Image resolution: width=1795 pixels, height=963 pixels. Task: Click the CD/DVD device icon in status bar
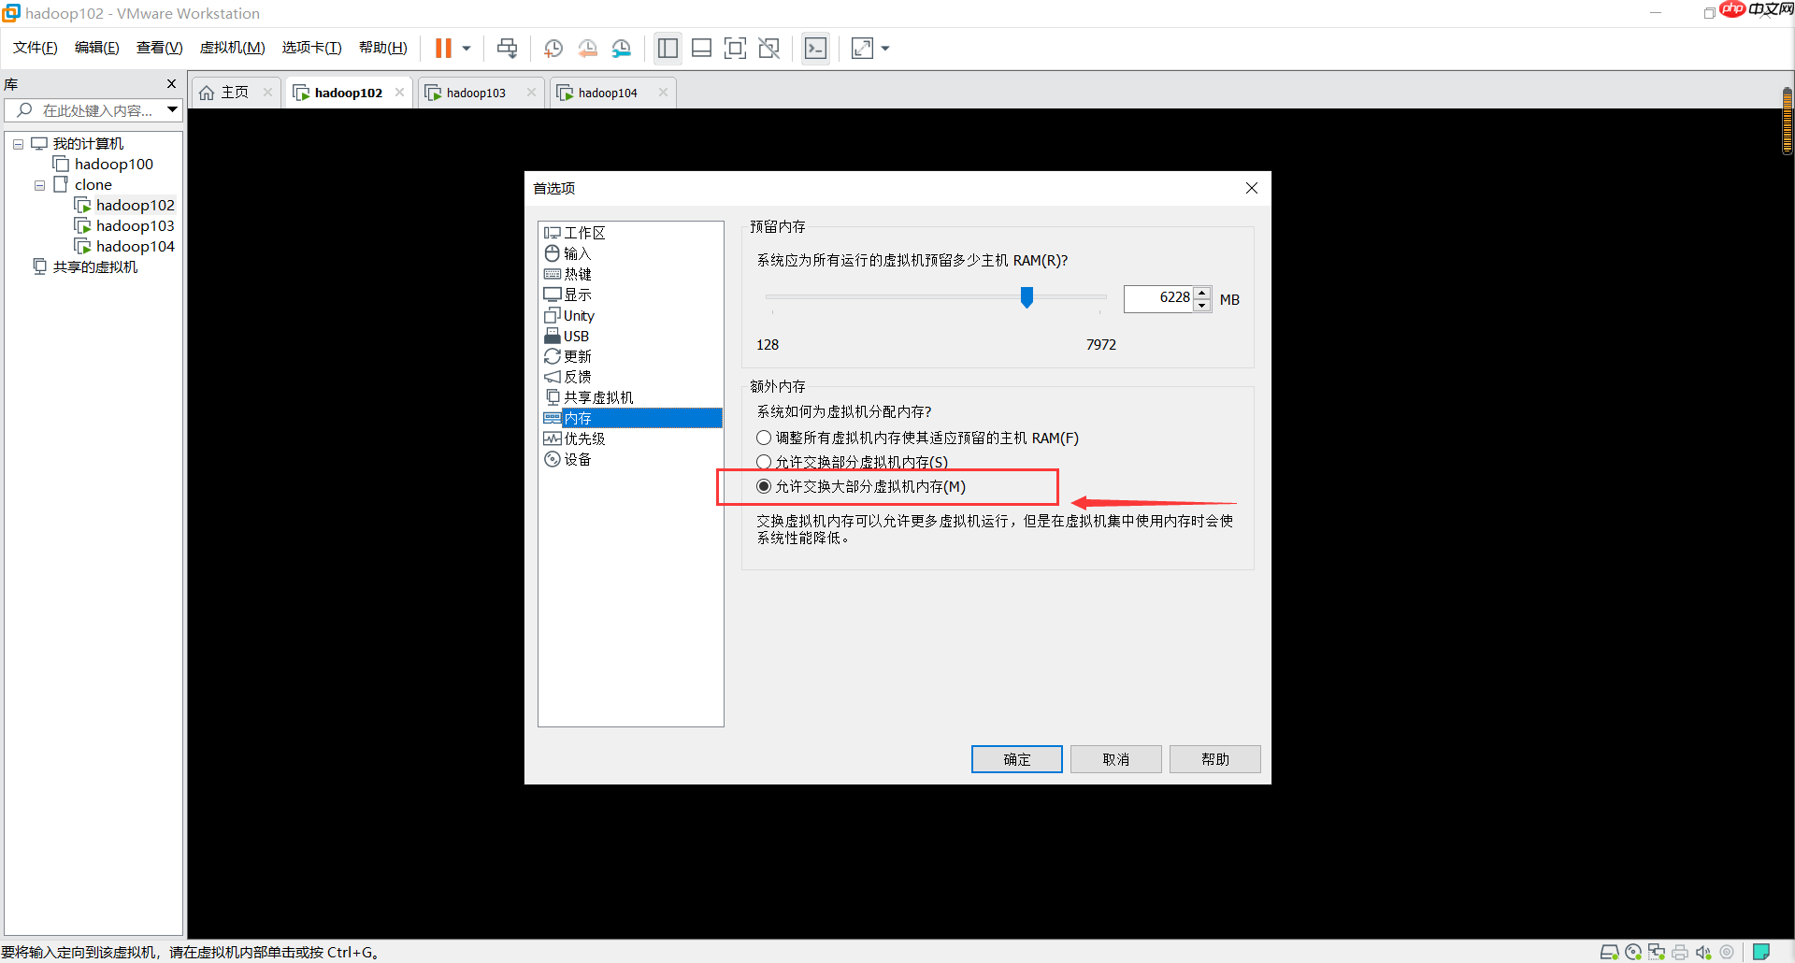[x=1633, y=953]
